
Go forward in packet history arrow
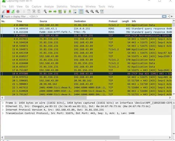pyautogui.click(x=55, y=11)
